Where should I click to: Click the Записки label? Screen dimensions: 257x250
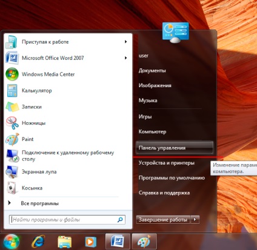click(x=32, y=107)
